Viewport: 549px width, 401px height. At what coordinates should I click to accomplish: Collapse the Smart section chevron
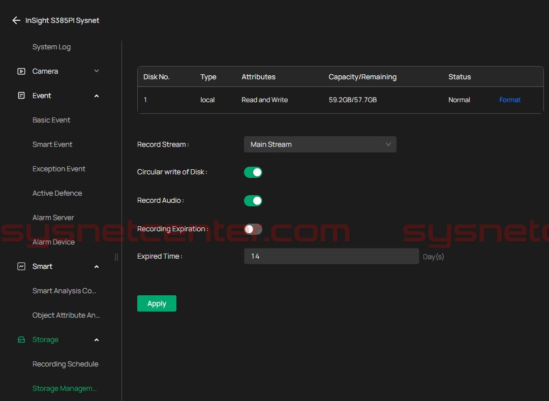[97, 267]
